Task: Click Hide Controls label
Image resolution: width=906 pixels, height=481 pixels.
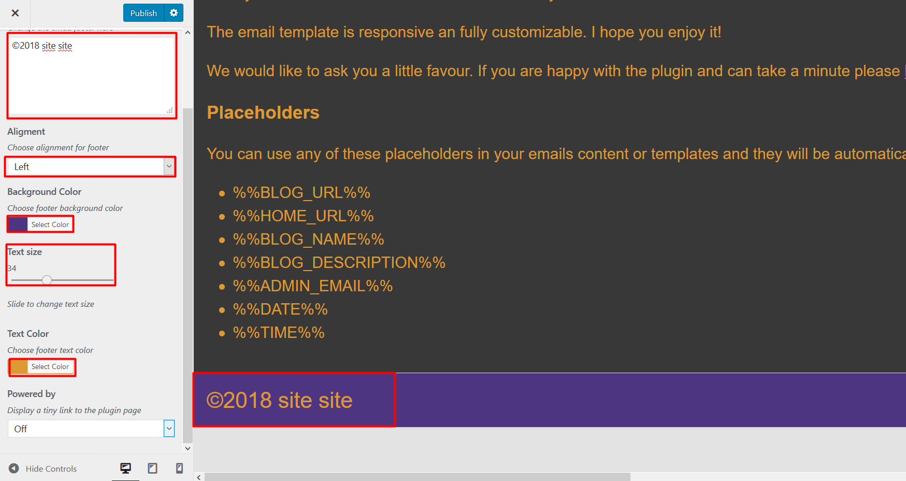Action: tap(51, 469)
